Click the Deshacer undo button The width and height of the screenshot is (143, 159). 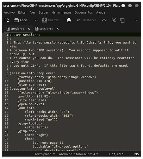(86, 20)
